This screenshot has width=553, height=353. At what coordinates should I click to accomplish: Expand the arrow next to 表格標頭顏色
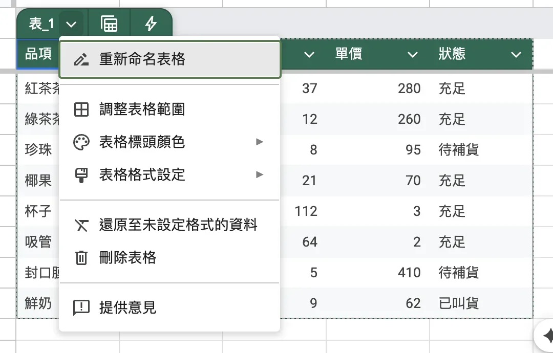(260, 142)
